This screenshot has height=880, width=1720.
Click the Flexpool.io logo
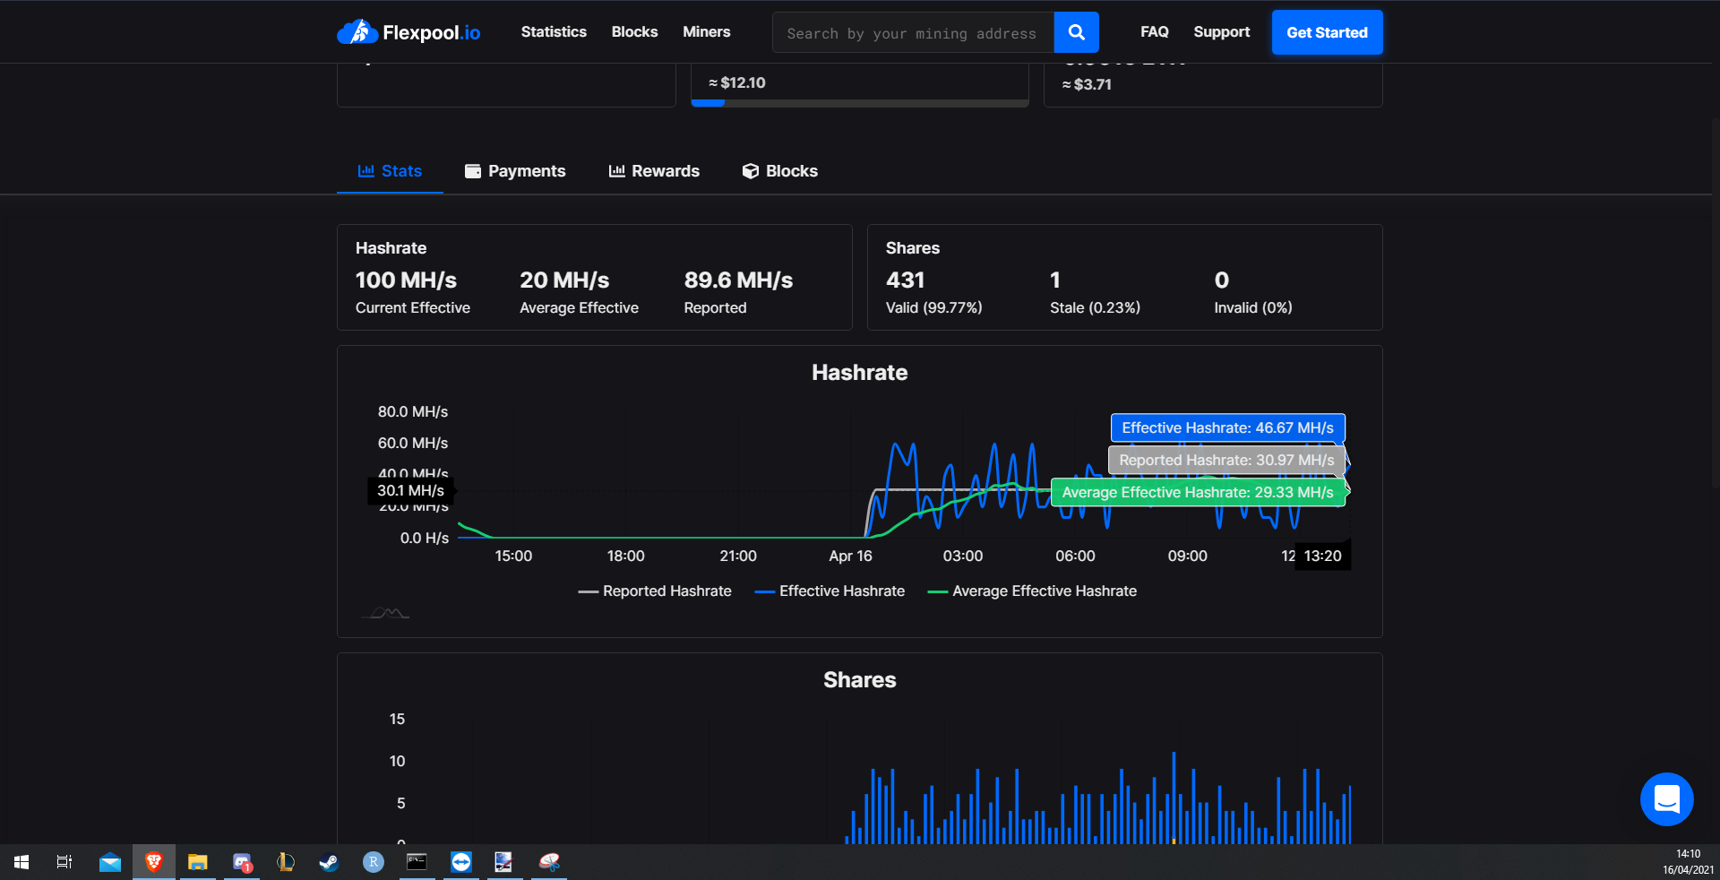(x=408, y=32)
